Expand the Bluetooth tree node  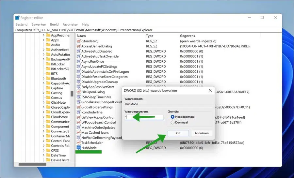click(44, 79)
